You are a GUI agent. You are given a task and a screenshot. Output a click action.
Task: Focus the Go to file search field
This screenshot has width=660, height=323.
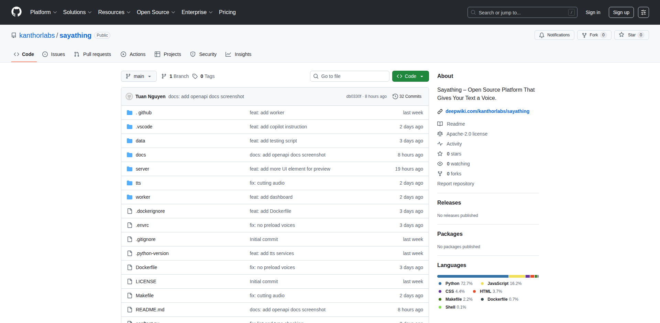[350, 76]
